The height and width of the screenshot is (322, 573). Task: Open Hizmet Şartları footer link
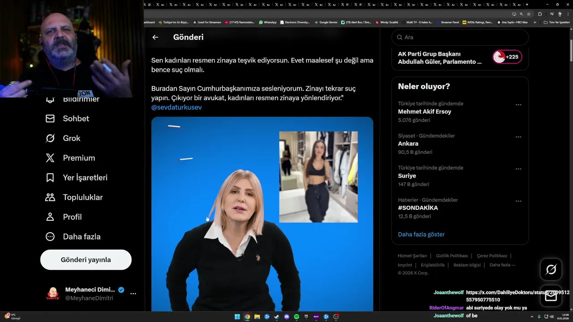pos(412,256)
